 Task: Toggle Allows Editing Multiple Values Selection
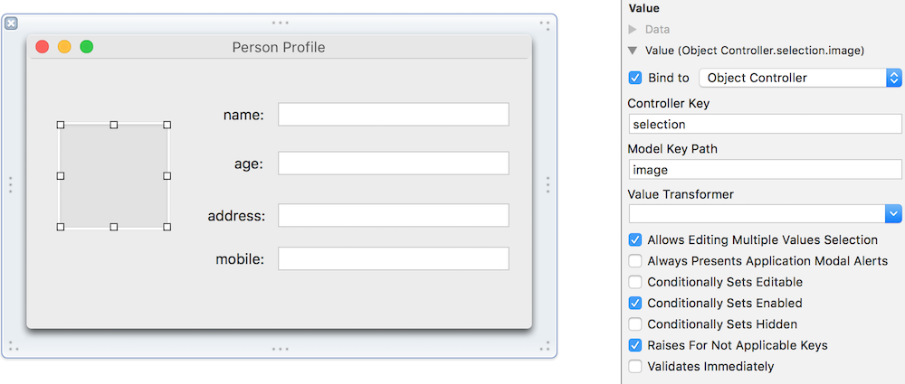coord(635,240)
